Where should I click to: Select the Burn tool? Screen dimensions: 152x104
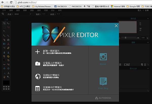8,60
